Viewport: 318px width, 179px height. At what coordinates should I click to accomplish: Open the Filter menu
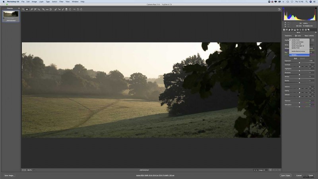[x=61, y=2]
